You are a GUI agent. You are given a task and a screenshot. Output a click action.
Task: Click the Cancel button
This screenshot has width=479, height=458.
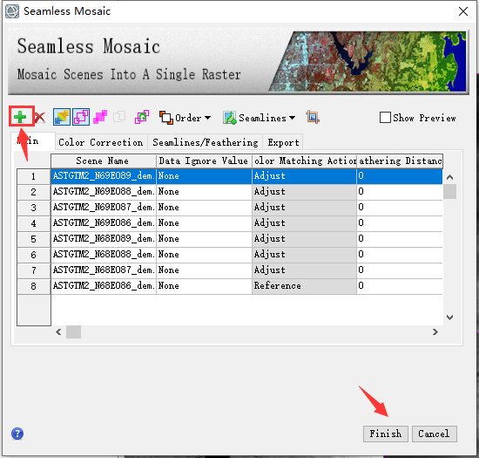tap(434, 434)
